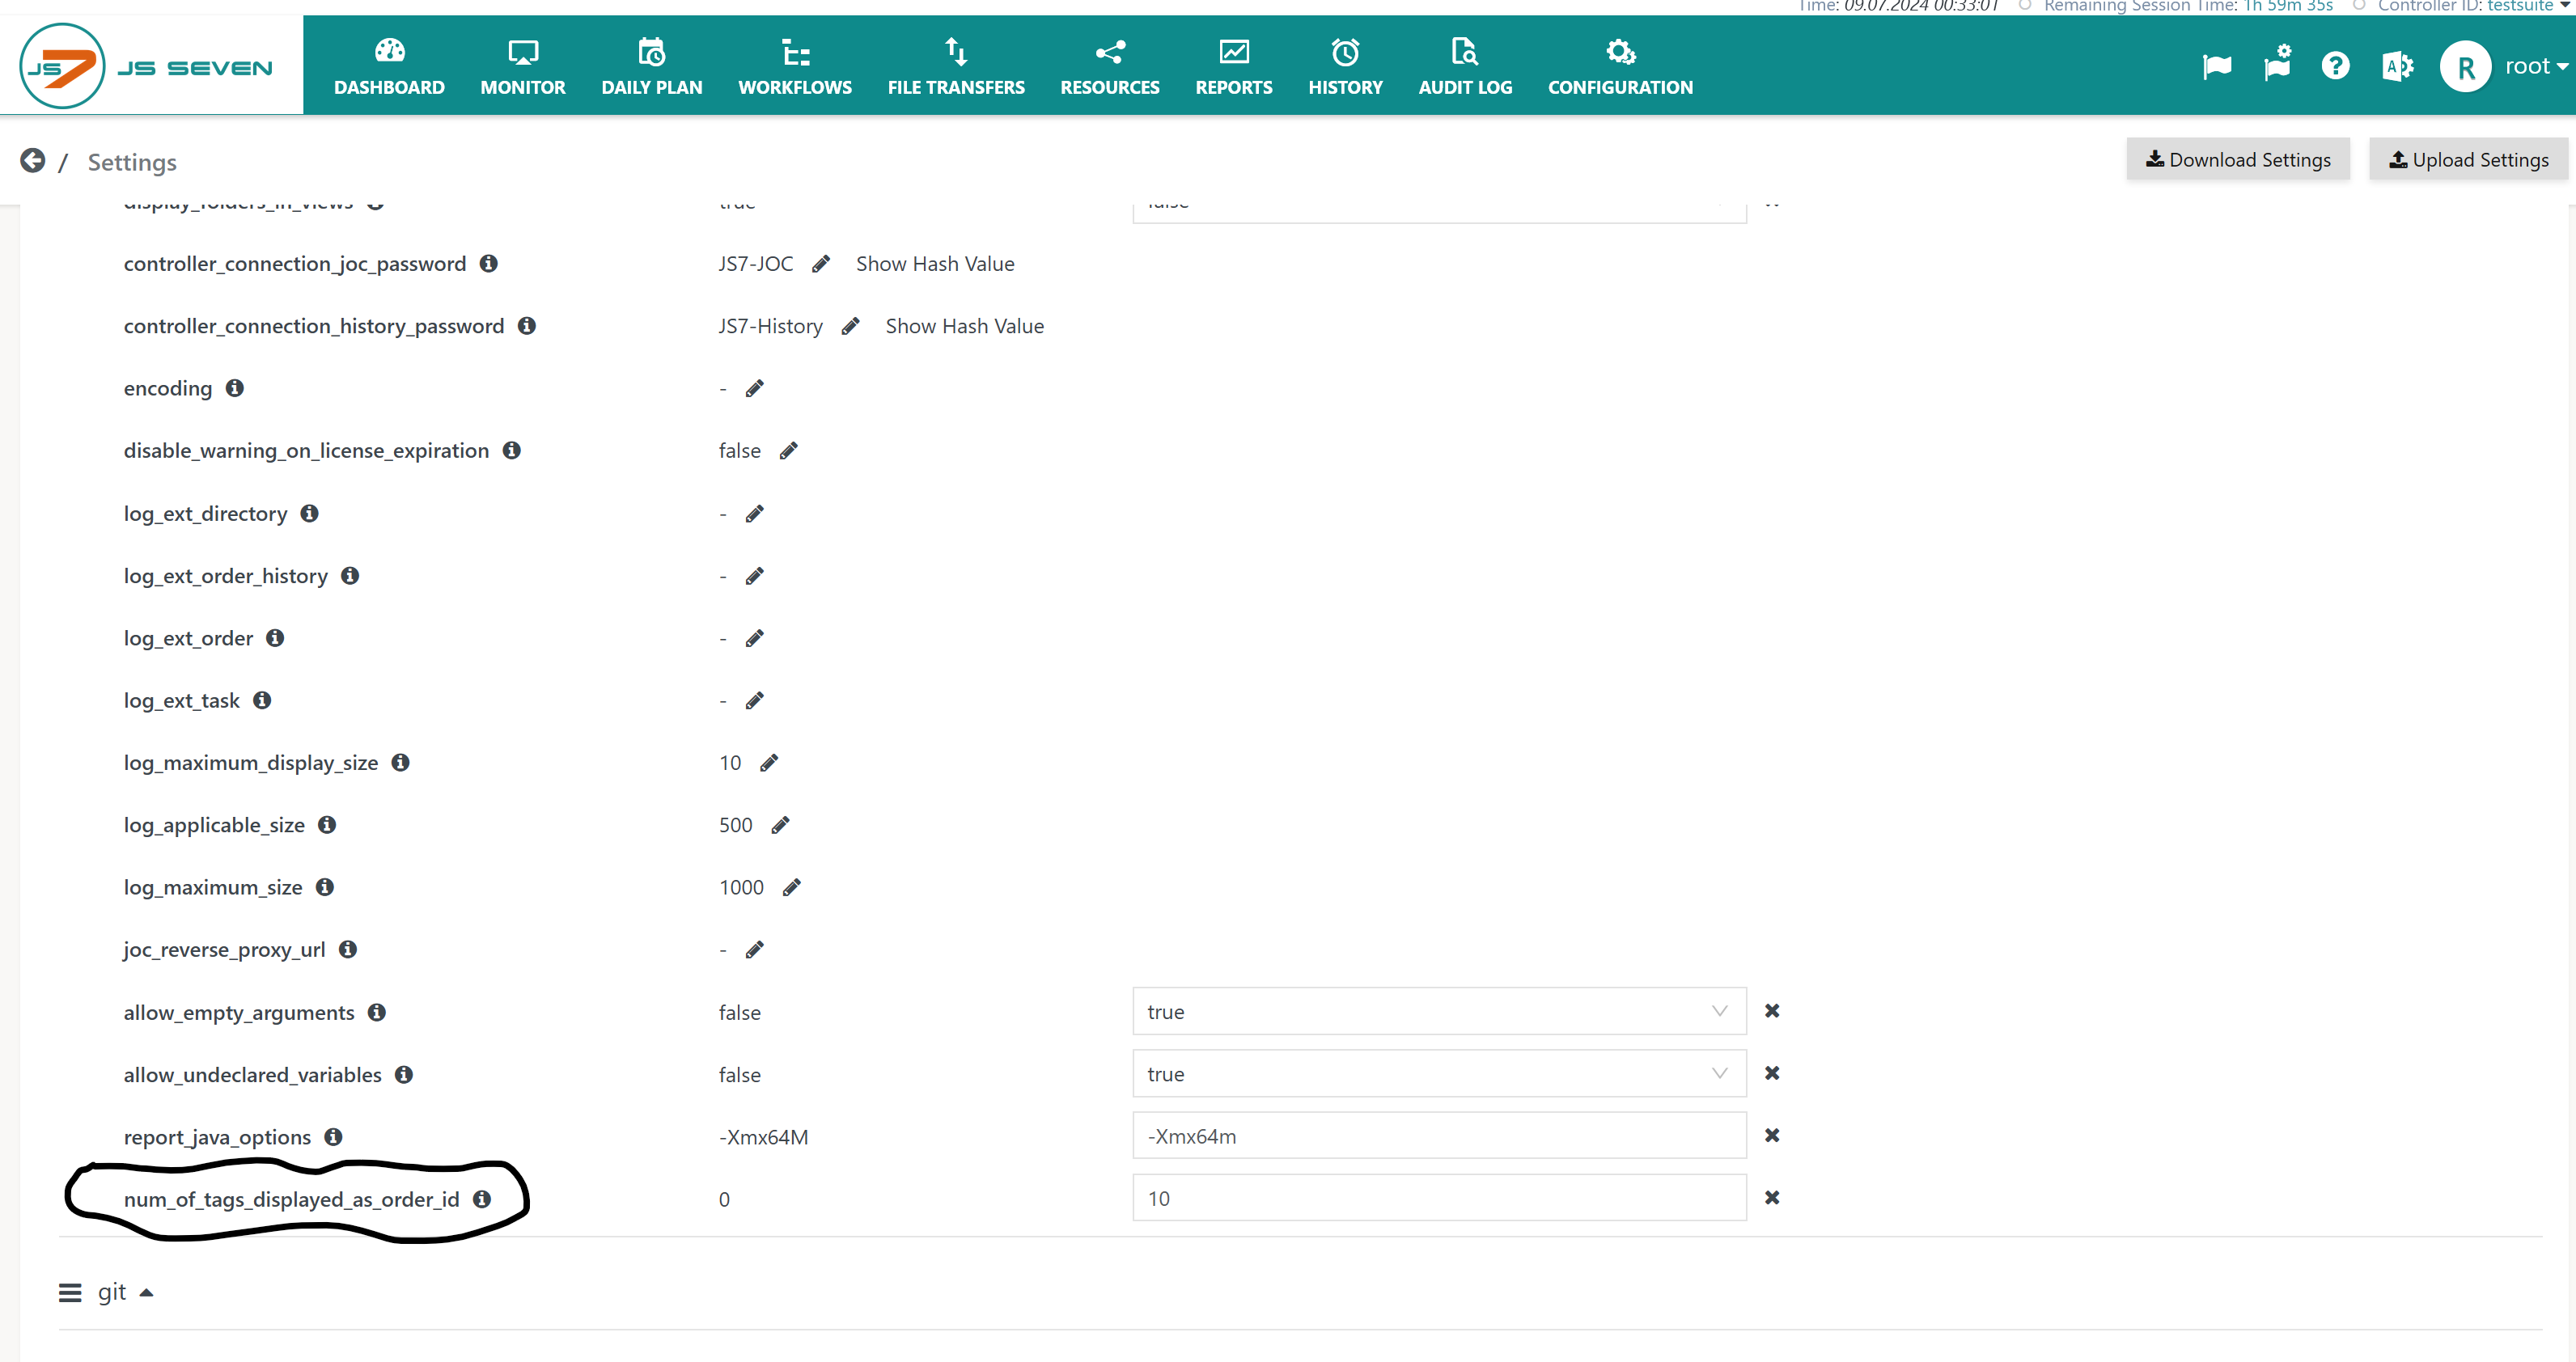Show info for log_ext_order_history

pos(349,575)
